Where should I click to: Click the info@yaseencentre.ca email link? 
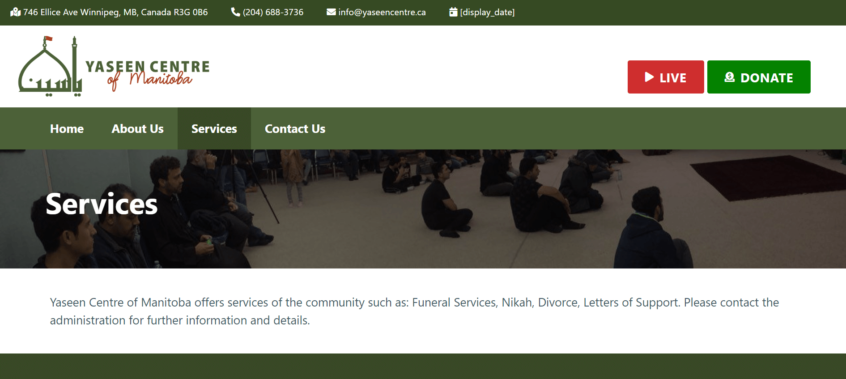tap(382, 12)
